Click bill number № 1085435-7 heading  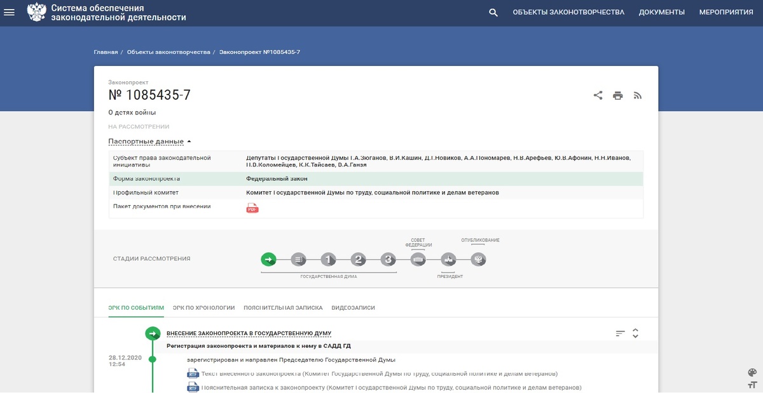(149, 95)
